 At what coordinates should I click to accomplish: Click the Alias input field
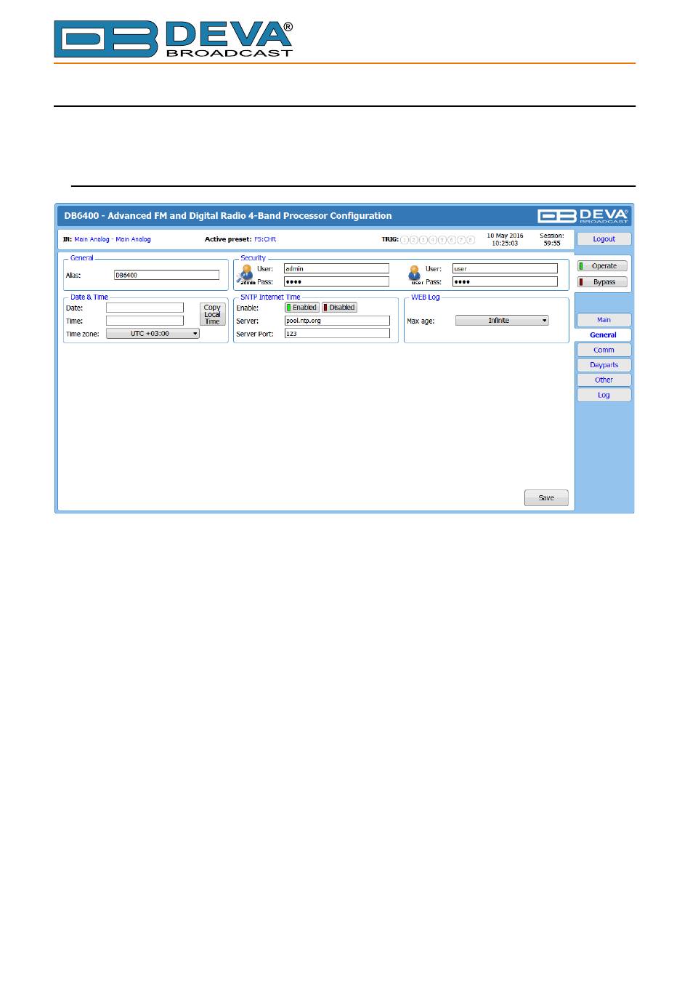tap(166, 276)
